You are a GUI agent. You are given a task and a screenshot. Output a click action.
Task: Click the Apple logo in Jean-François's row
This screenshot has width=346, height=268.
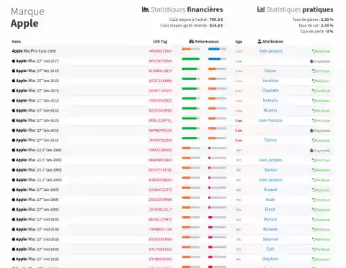point(14,120)
